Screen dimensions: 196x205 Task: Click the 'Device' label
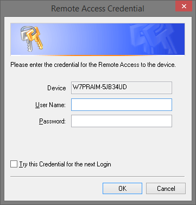click(56, 88)
